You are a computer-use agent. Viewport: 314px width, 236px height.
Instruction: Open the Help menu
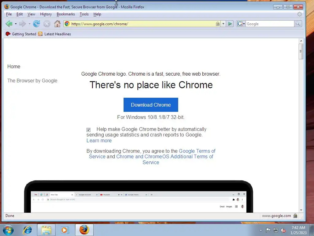click(x=97, y=14)
